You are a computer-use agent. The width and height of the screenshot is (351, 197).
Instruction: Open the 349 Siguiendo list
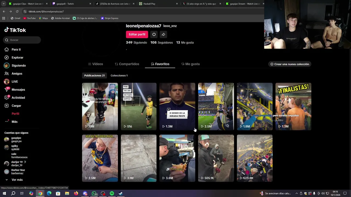136,43
